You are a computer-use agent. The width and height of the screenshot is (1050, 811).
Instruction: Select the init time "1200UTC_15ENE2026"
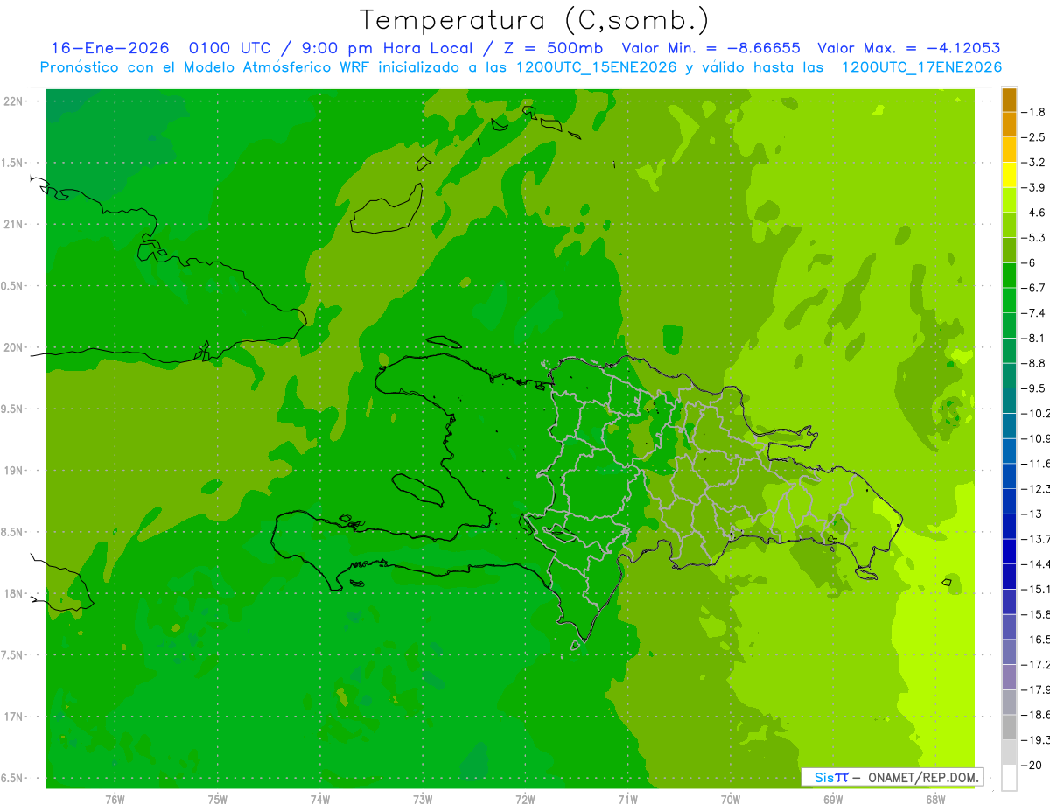coord(593,67)
